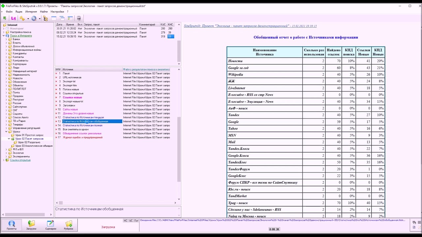This screenshot has height=237, width=422.
Task: Click the trash bin toolbar icon
Action: point(79,18)
